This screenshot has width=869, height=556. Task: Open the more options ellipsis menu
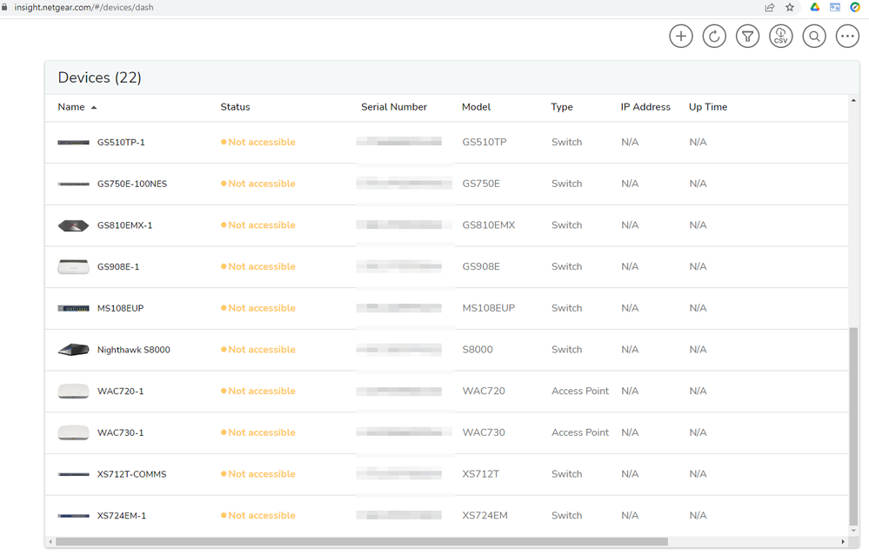point(847,37)
